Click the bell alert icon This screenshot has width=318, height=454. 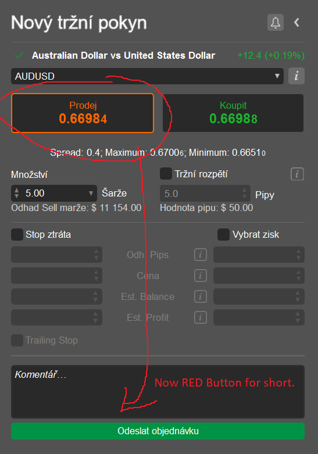[275, 22]
